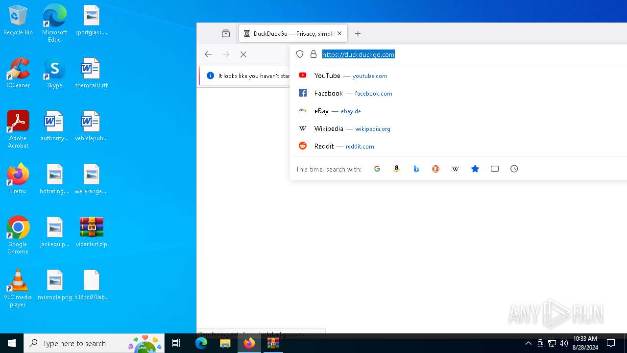Open the notification center

(x=611, y=343)
